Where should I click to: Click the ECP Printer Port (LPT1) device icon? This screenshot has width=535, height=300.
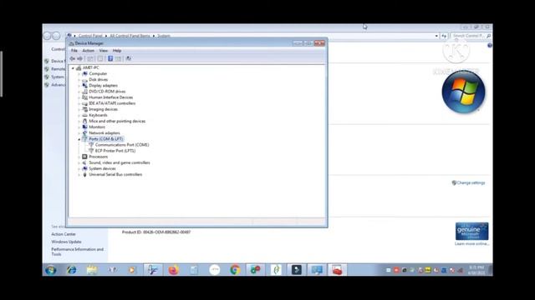[91, 151]
